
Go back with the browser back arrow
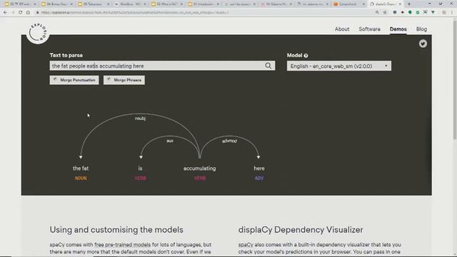click(x=5, y=13)
